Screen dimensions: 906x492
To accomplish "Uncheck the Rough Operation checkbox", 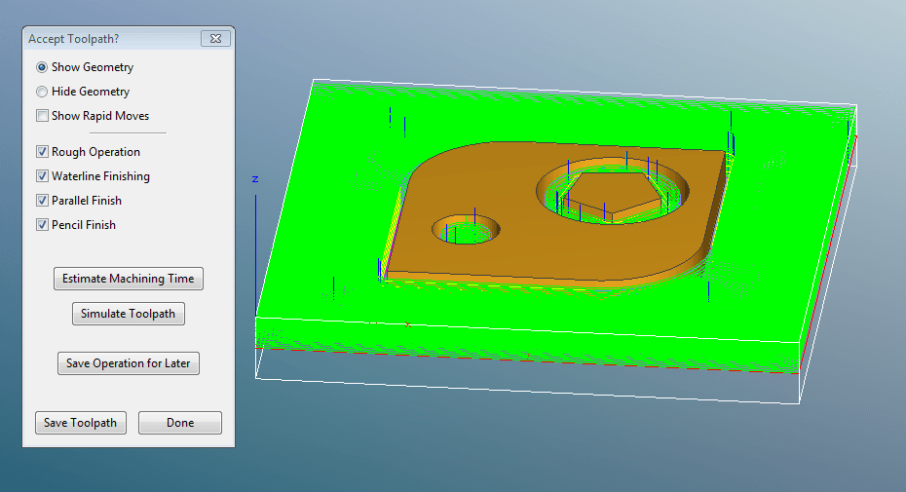I will pyautogui.click(x=42, y=151).
